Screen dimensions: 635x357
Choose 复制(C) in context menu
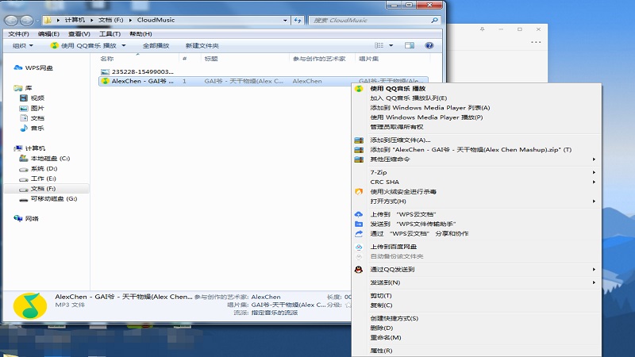[x=476, y=305]
